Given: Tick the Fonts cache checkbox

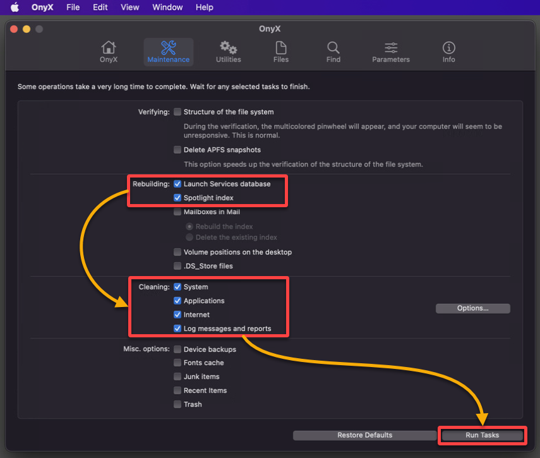Looking at the screenshot, I should (x=177, y=363).
